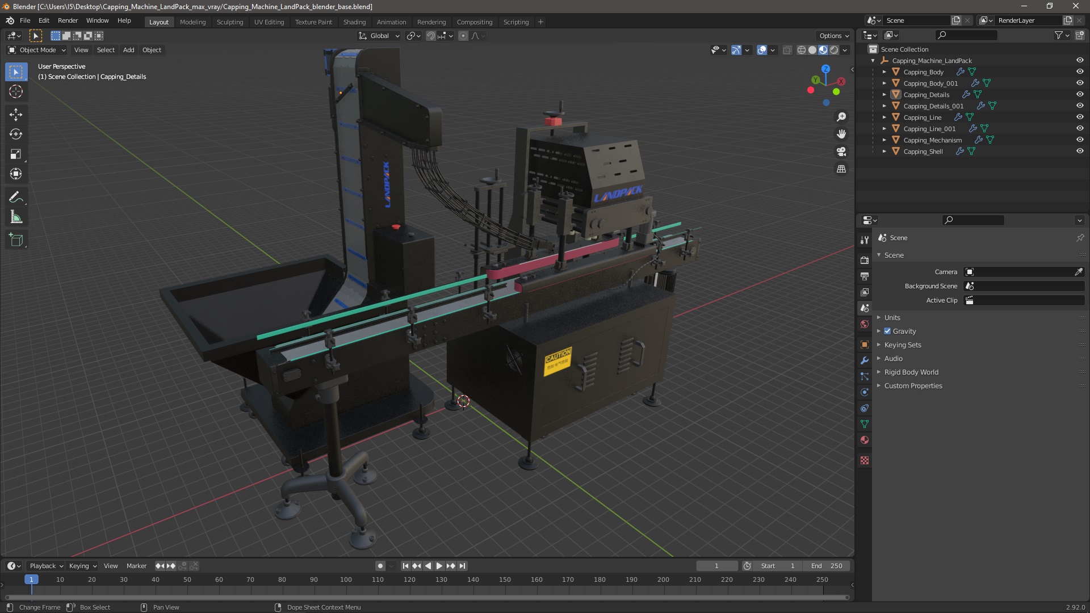
Task: Open Object Constraints properties tab icon
Action: (x=865, y=408)
